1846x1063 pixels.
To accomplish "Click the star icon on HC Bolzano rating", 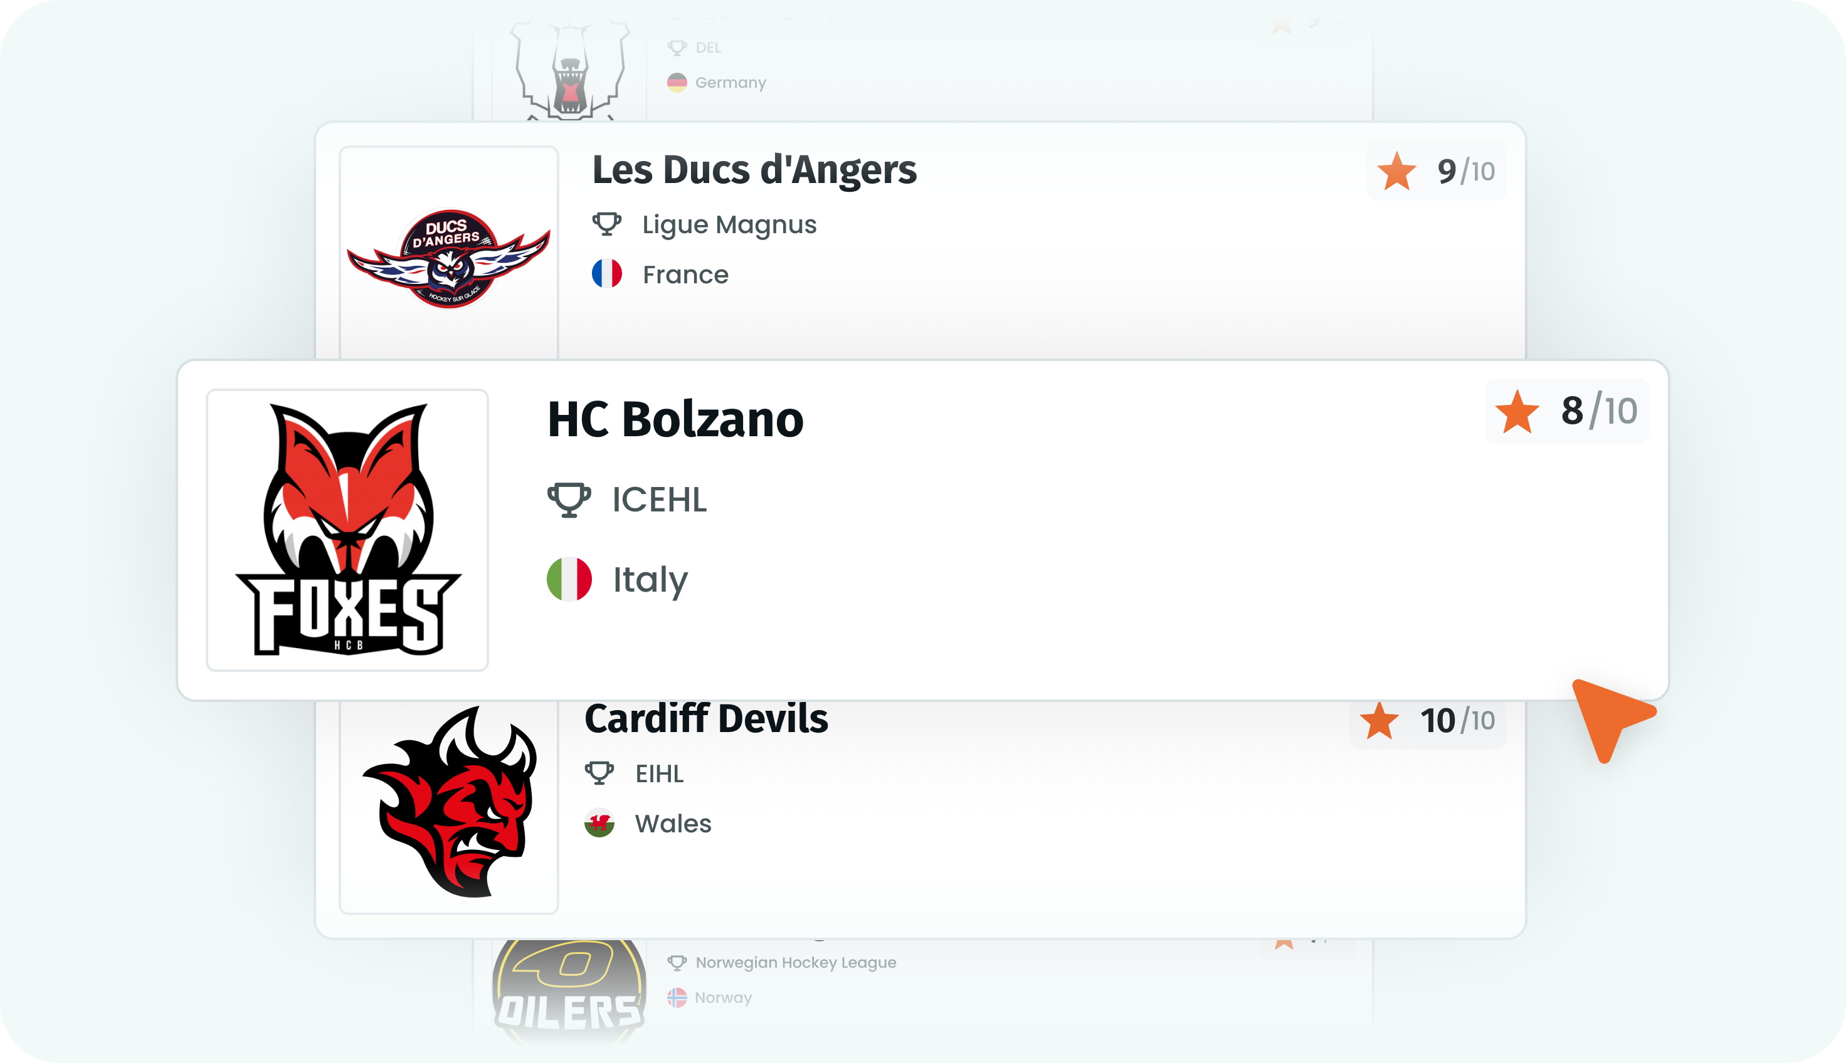I will point(1517,411).
